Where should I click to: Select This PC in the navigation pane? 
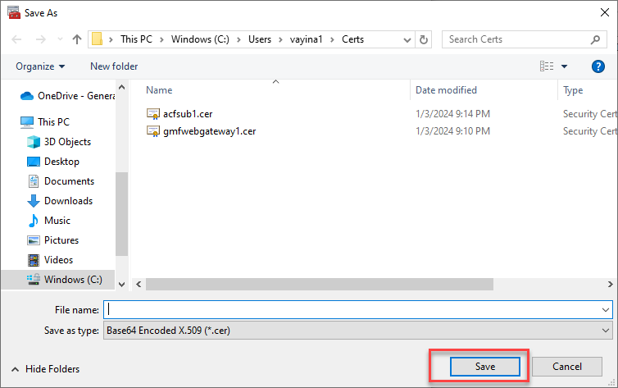point(45,122)
